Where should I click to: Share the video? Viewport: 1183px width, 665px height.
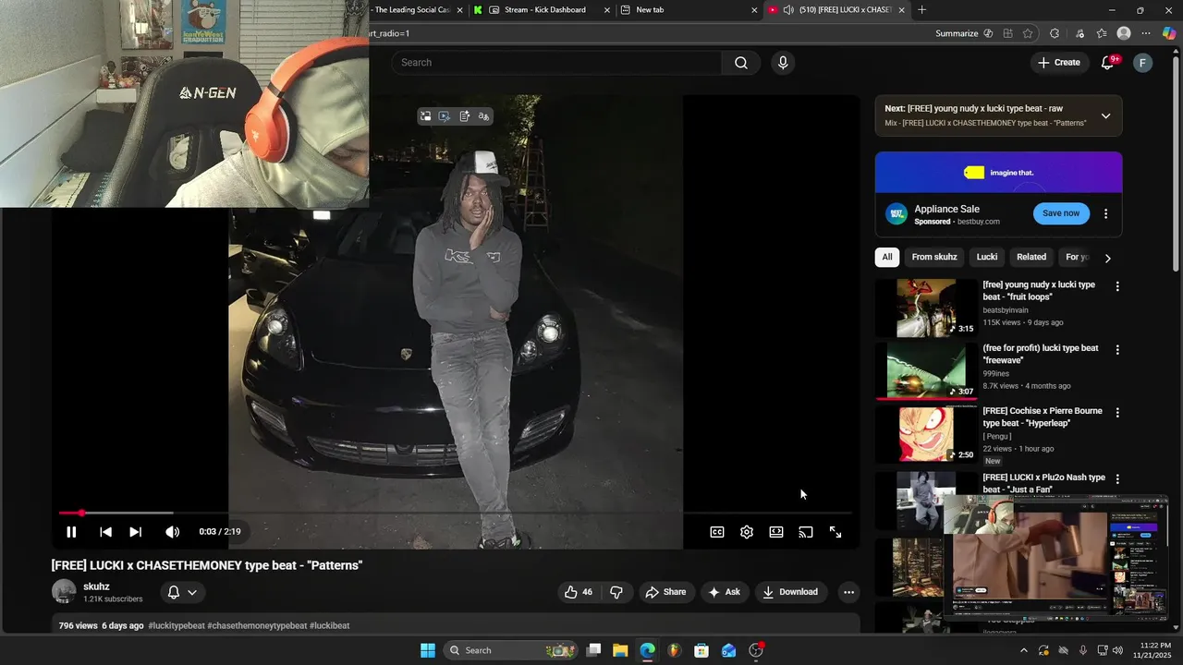(x=666, y=592)
